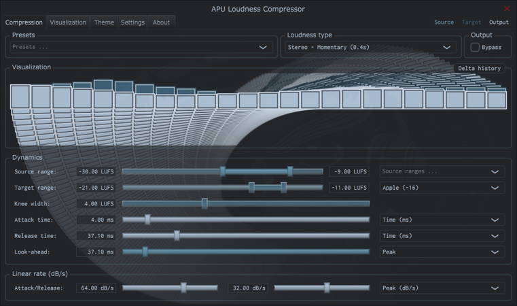Switch to the Visualization tab

68,22
